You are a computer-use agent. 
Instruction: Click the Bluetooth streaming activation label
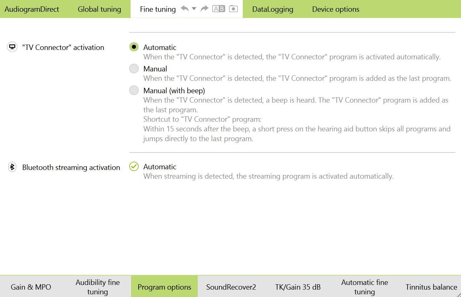71,167
